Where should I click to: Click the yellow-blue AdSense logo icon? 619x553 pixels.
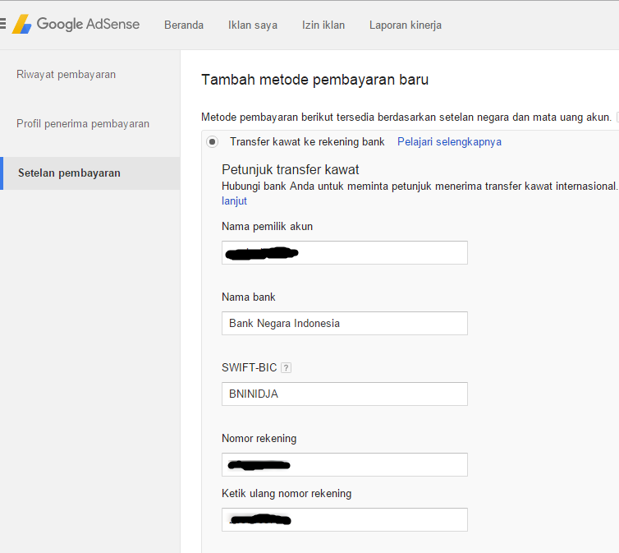[x=21, y=25]
